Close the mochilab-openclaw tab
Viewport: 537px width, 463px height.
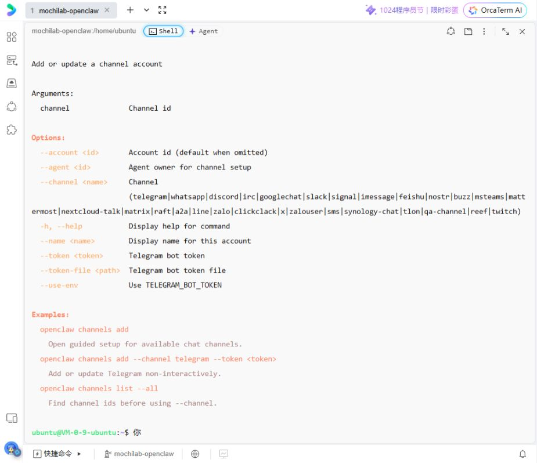pyautogui.click(x=107, y=10)
